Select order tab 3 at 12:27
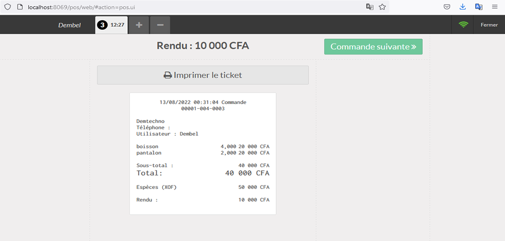The width and height of the screenshot is (505, 241). [x=111, y=25]
